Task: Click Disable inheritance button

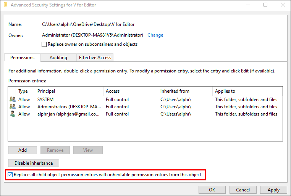Action: [34, 163]
